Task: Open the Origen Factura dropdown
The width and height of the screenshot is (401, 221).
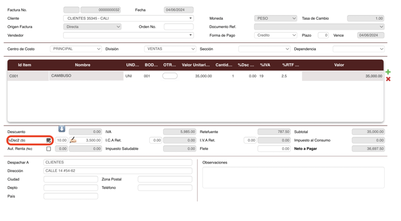Action: tap(92, 27)
